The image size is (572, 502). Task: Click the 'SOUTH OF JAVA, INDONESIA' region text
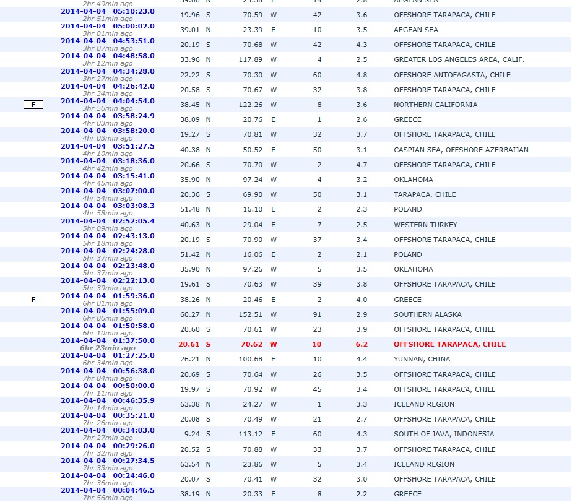click(444, 434)
